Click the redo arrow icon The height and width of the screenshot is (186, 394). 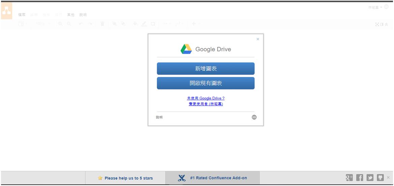(90, 24)
